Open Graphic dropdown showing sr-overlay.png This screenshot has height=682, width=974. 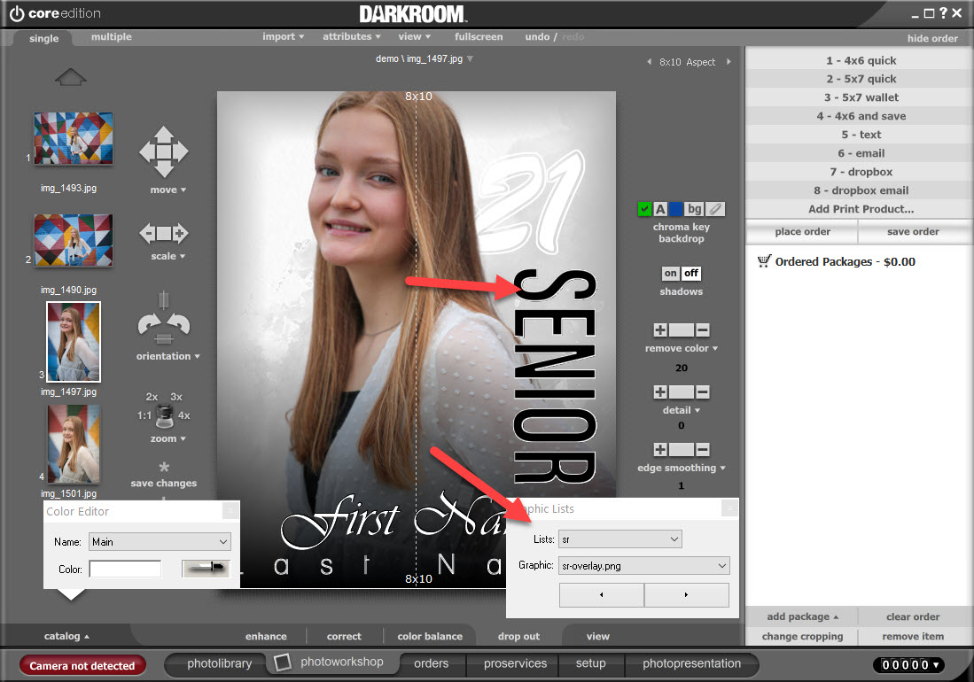click(643, 565)
